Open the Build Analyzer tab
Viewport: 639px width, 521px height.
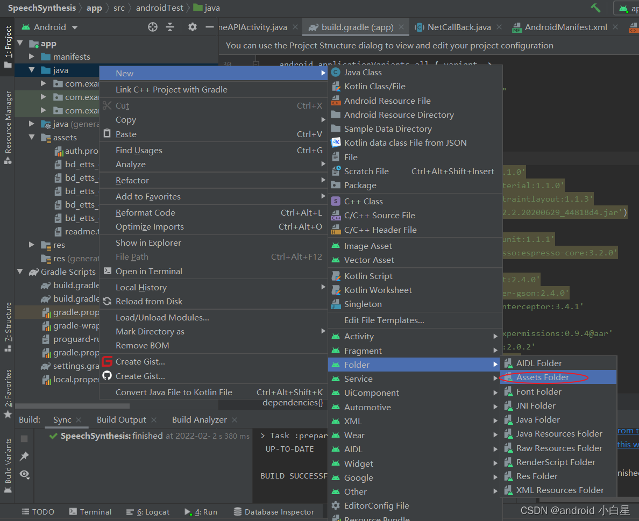point(199,419)
